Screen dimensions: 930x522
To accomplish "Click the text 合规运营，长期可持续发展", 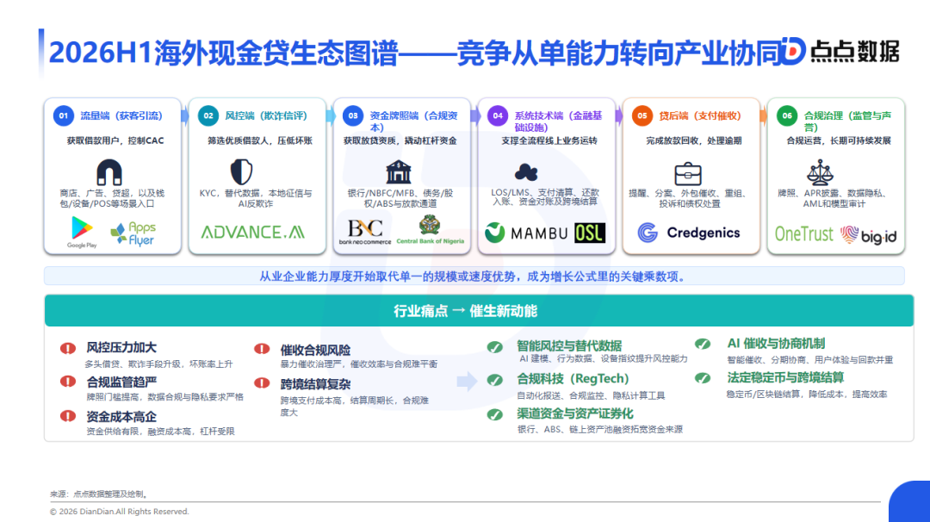I will click(x=839, y=140).
